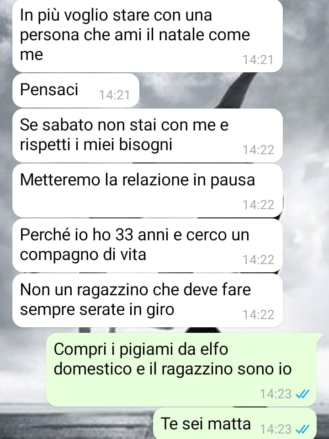Click blue double check on 'Compri i pigiami' message
The width and height of the screenshot is (329, 439).
302,394
